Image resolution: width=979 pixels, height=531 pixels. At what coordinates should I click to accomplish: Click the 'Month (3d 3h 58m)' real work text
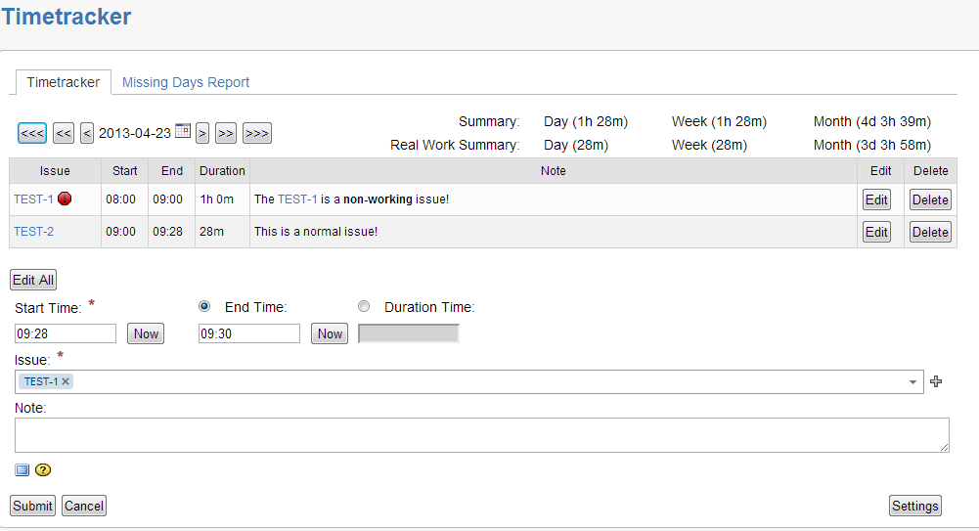[x=872, y=145]
